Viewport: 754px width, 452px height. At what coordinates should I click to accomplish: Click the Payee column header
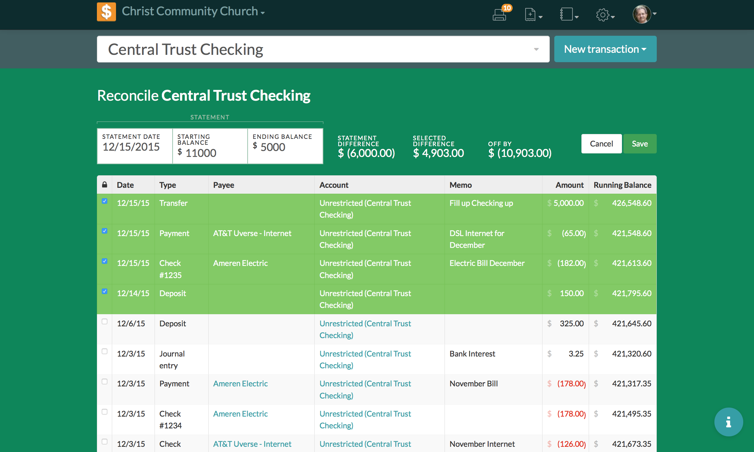coord(224,185)
